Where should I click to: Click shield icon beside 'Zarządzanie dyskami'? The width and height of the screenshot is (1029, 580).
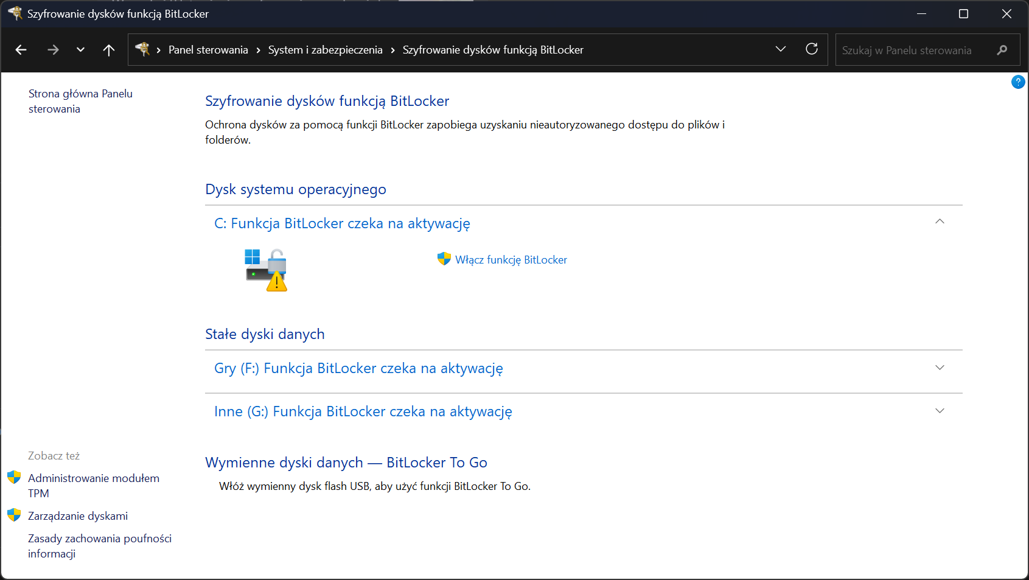pyautogui.click(x=14, y=515)
